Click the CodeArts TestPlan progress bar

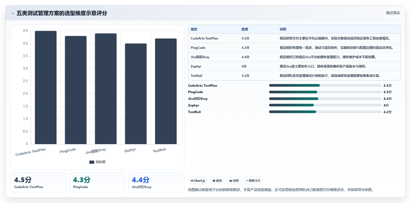(x=325, y=85)
